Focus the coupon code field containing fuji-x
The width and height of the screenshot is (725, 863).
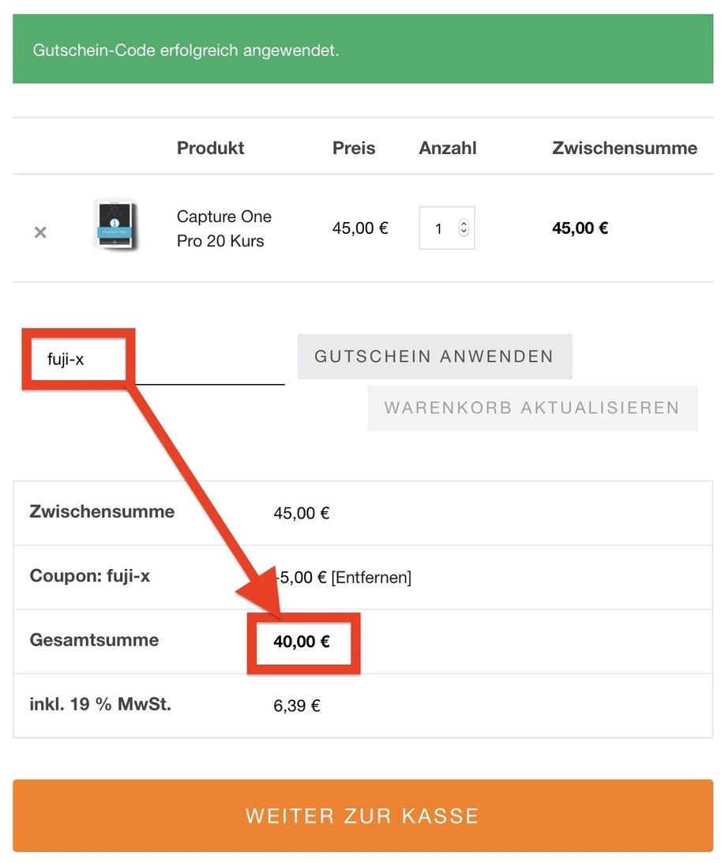[x=158, y=360]
